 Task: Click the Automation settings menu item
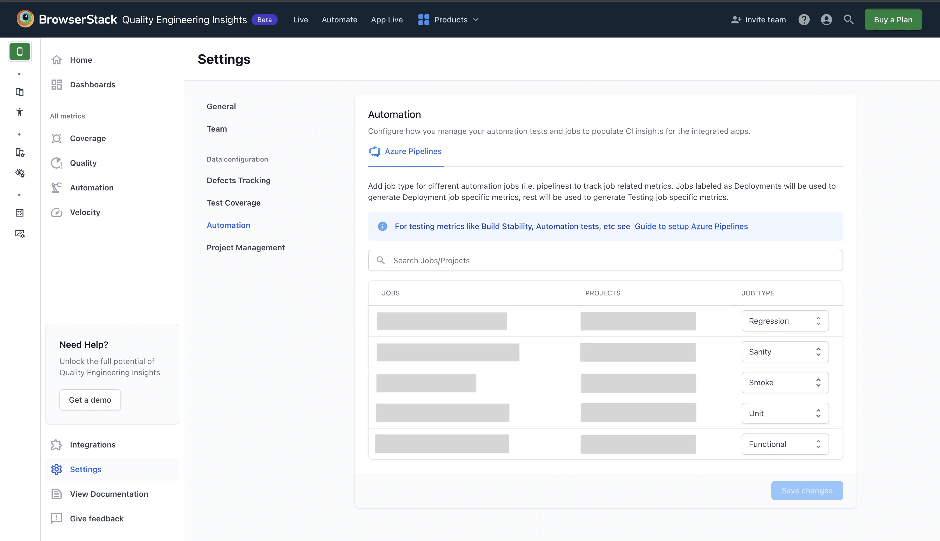(228, 225)
